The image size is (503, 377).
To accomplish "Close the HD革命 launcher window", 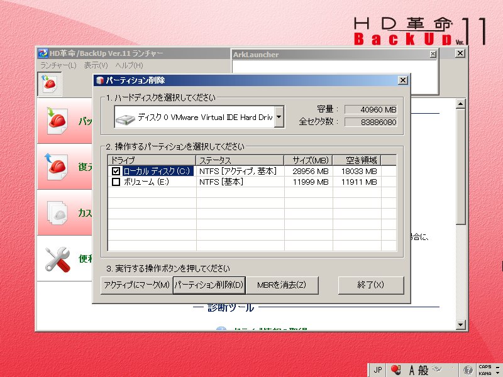I will tap(460, 53).
